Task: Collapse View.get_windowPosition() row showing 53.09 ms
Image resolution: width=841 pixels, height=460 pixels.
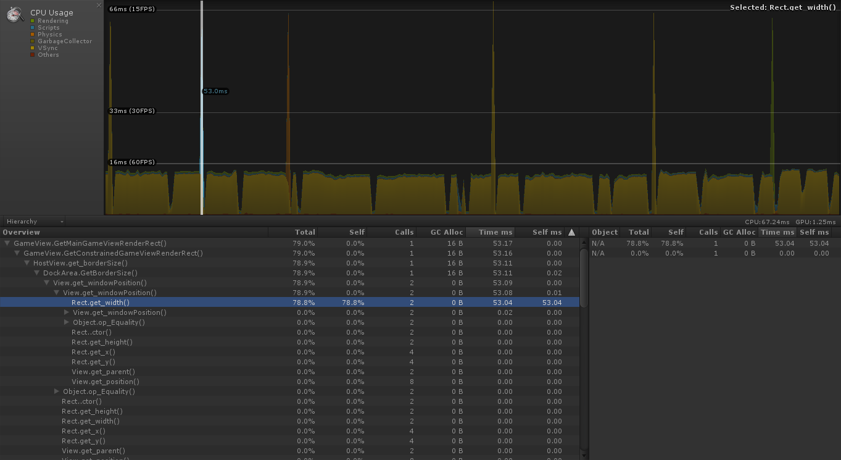Action: point(47,283)
